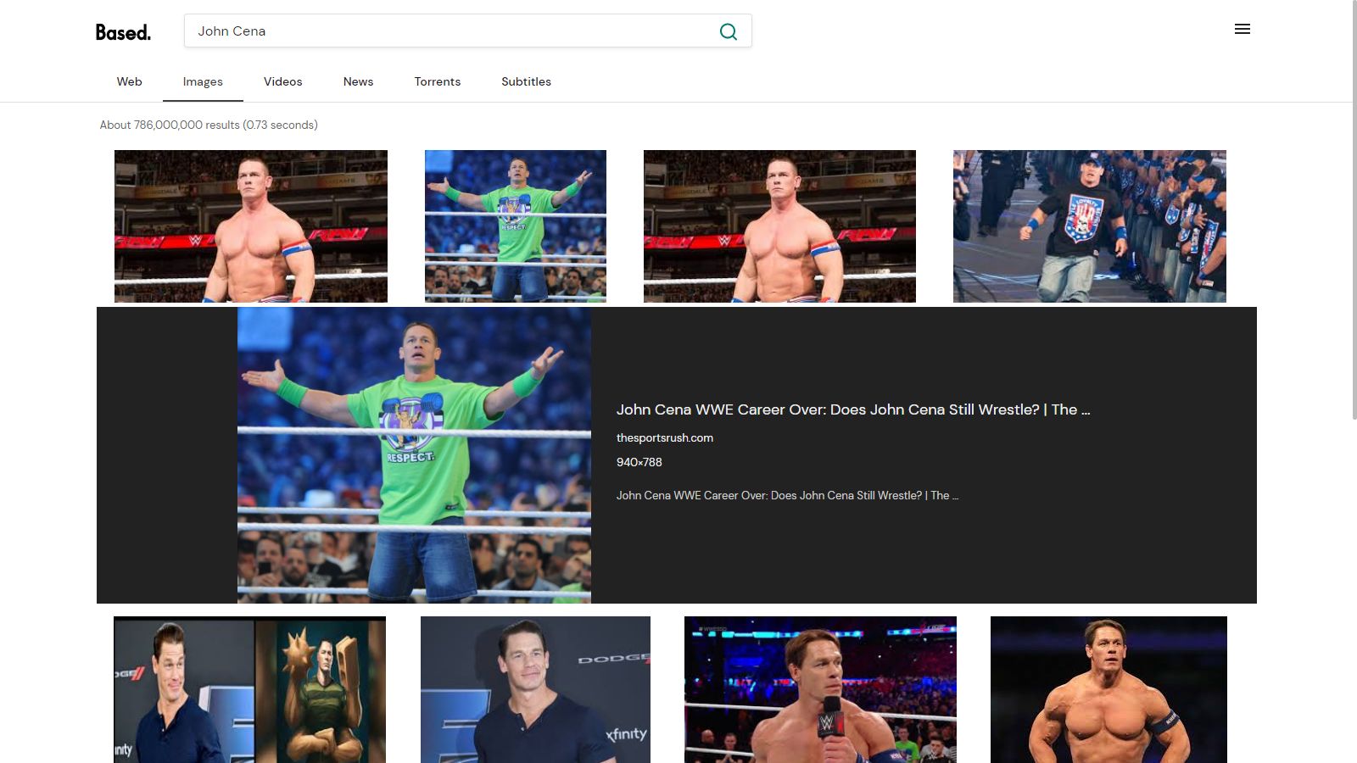This screenshot has height=763, width=1357.
Task: Click the magnifier search icon
Action: (x=729, y=31)
